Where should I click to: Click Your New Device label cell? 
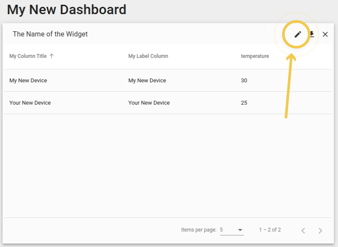(x=149, y=103)
